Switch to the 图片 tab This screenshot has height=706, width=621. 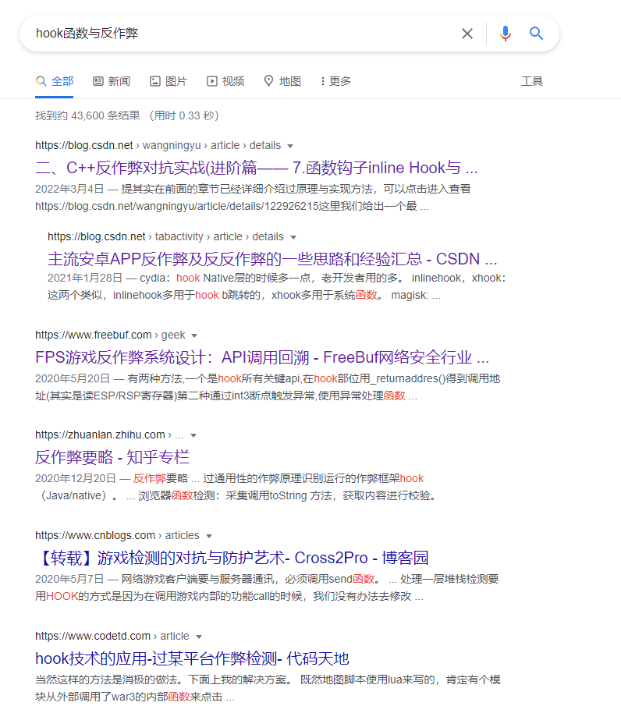point(169,81)
